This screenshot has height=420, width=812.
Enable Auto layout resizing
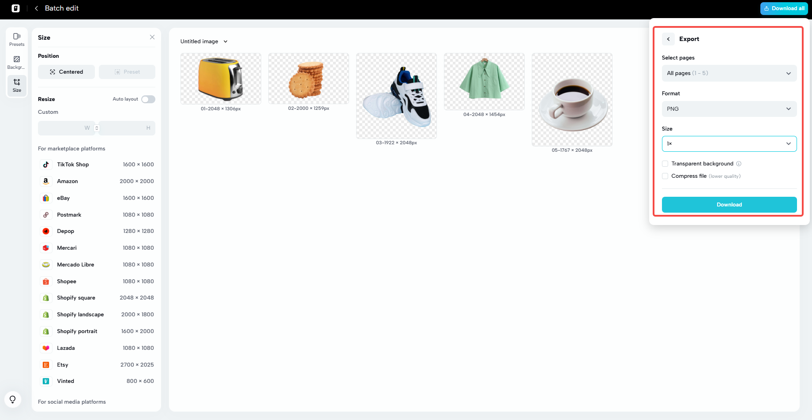click(148, 99)
